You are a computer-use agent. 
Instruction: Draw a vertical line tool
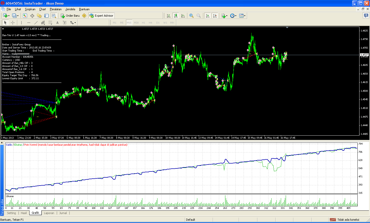(21, 23)
